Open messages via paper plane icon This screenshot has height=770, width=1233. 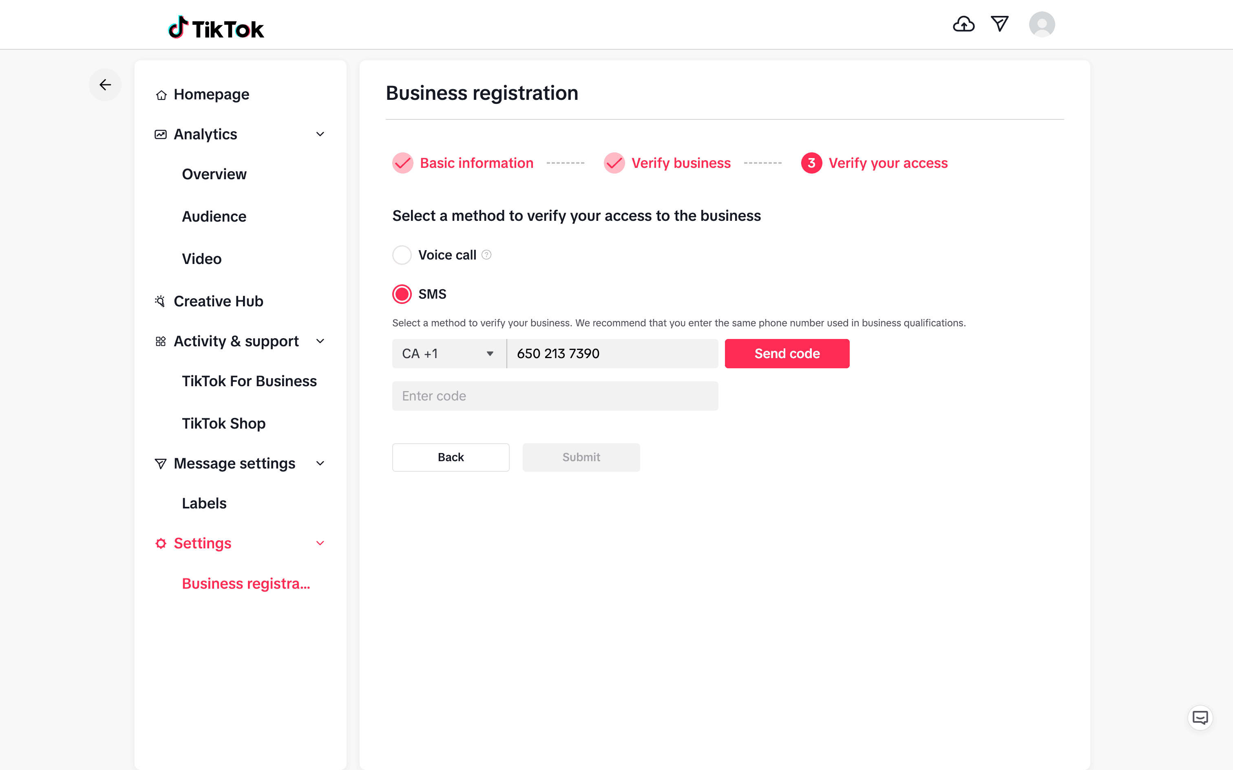click(999, 24)
